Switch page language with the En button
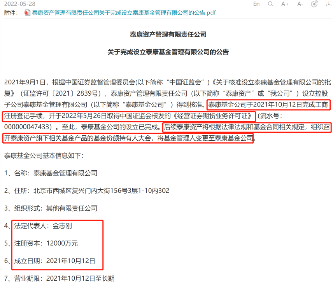 pyautogui.click(x=256, y=4)
